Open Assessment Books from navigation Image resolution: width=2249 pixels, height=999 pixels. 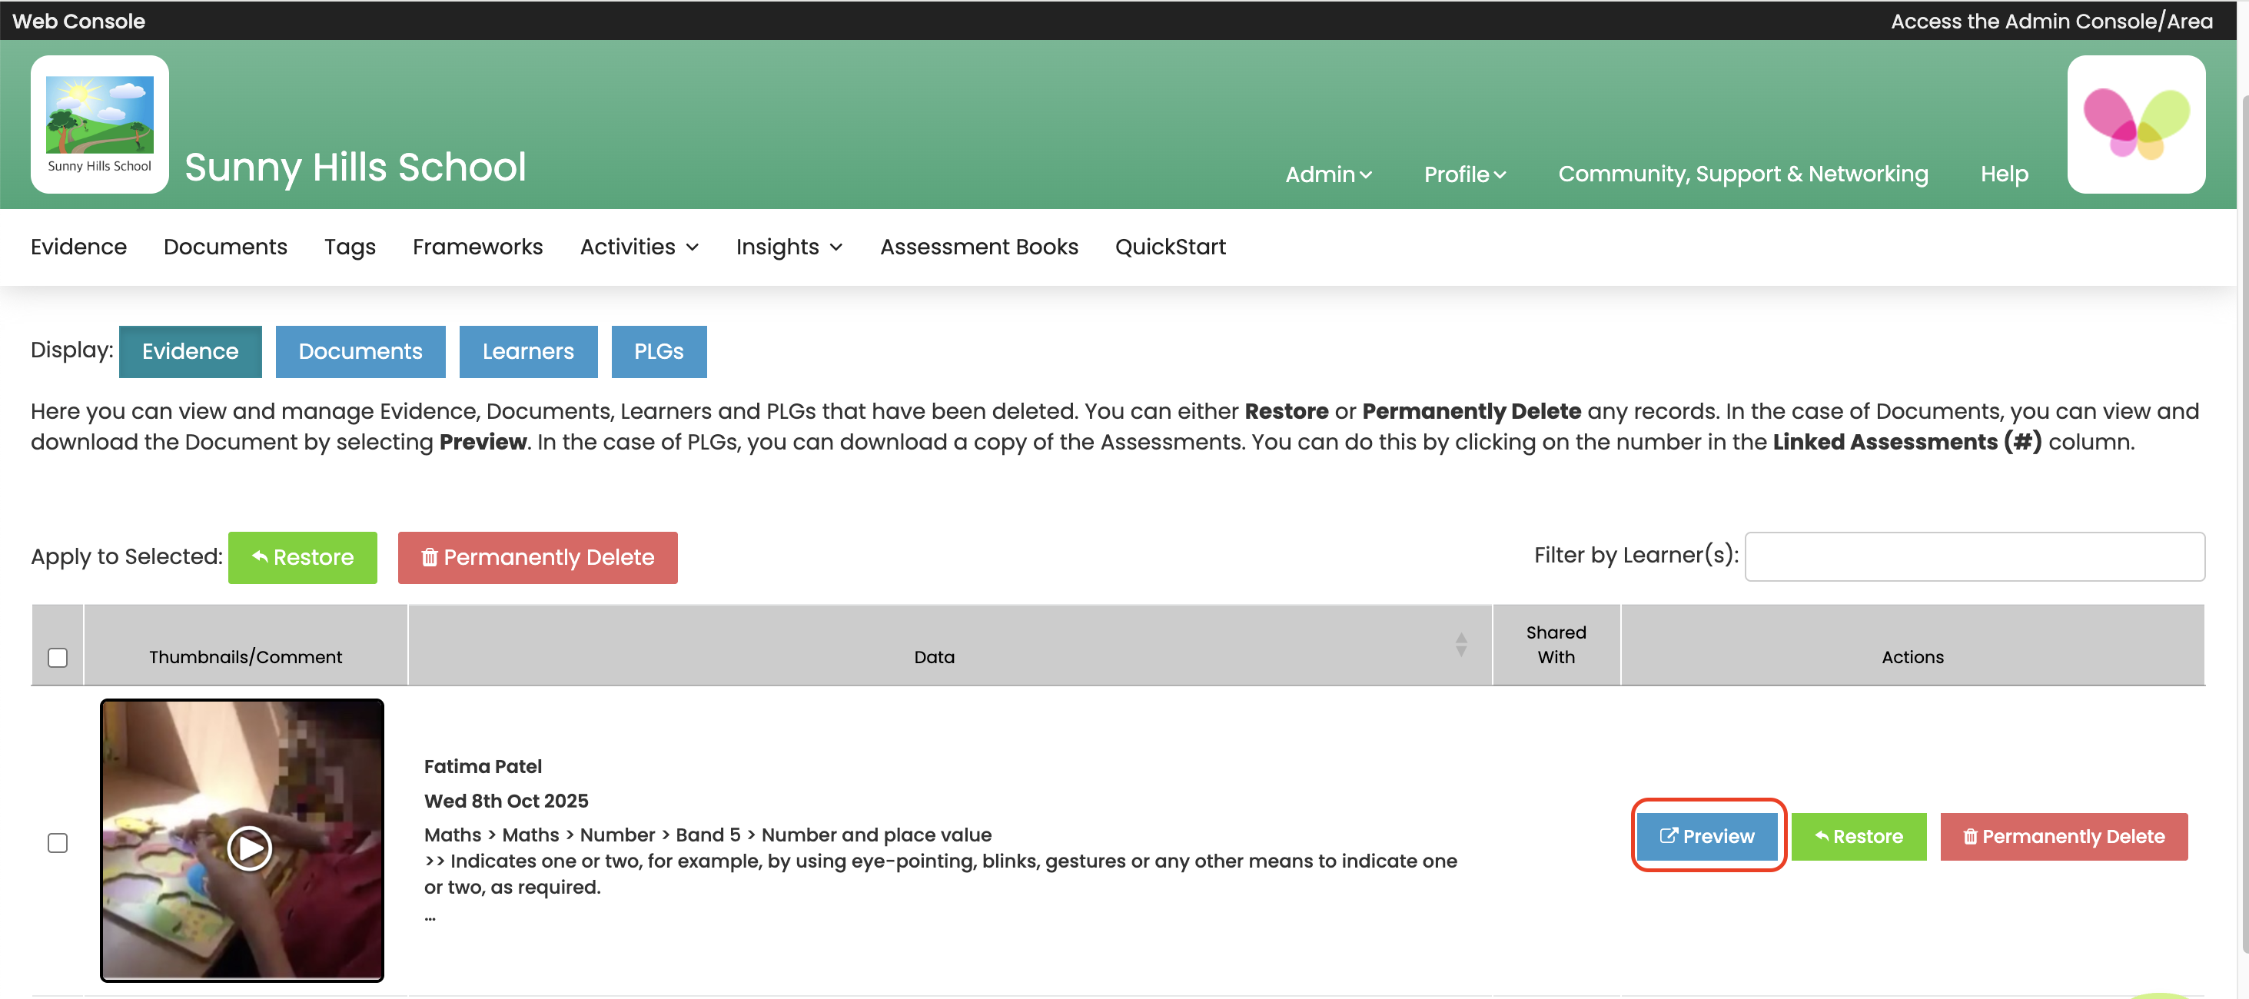pyautogui.click(x=978, y=247)
